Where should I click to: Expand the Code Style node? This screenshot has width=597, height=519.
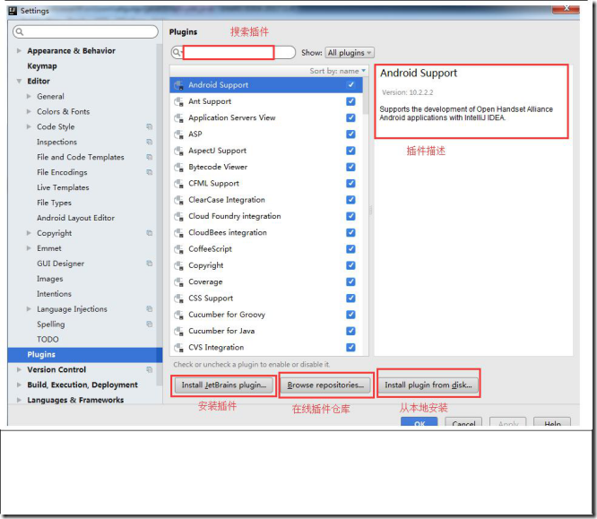pyautogui.click(x=29, y=126)
